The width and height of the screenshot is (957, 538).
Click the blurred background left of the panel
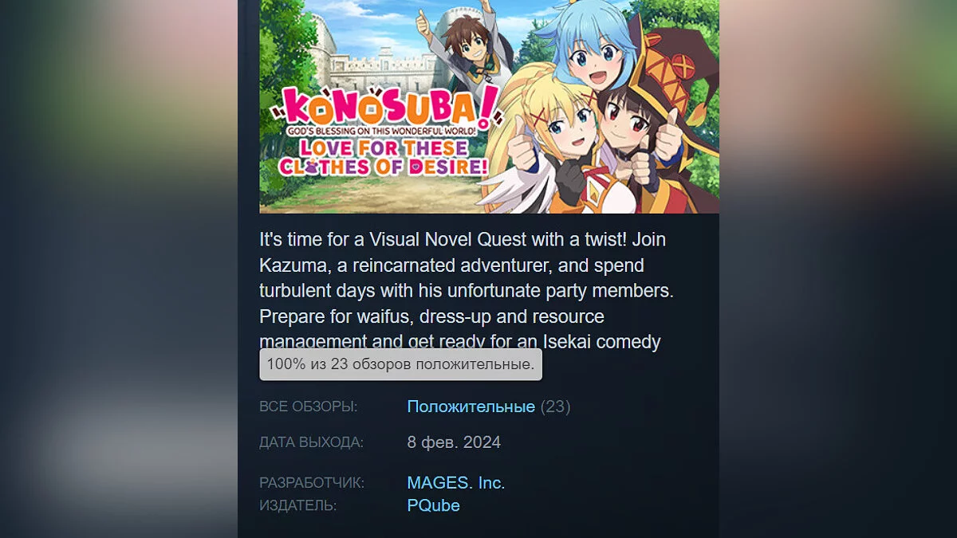coord(119,269)
